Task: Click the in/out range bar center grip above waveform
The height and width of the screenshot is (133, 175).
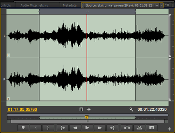Action: 87,11
